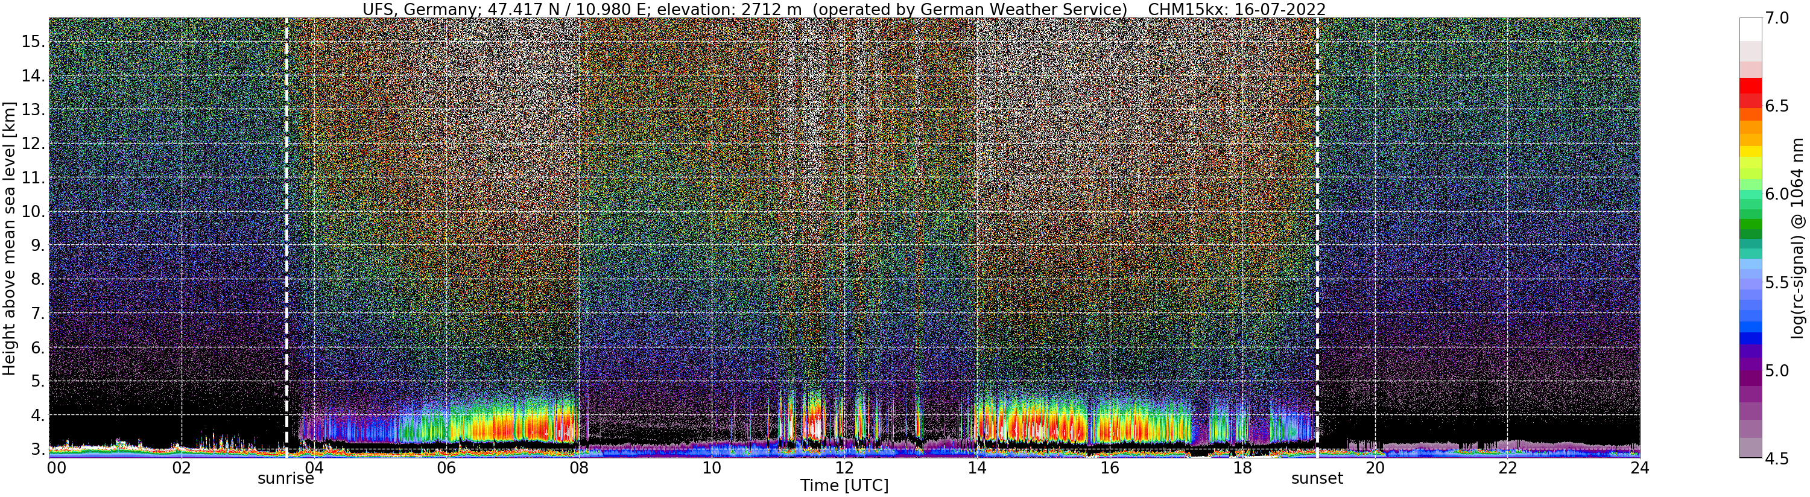The width and height of the screenshot is (1810, 497).
Task: Click the height axis tick label '10.'
Action: (33, 212)
